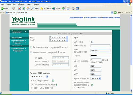Click the middle top header link

[x=92, y=17]
